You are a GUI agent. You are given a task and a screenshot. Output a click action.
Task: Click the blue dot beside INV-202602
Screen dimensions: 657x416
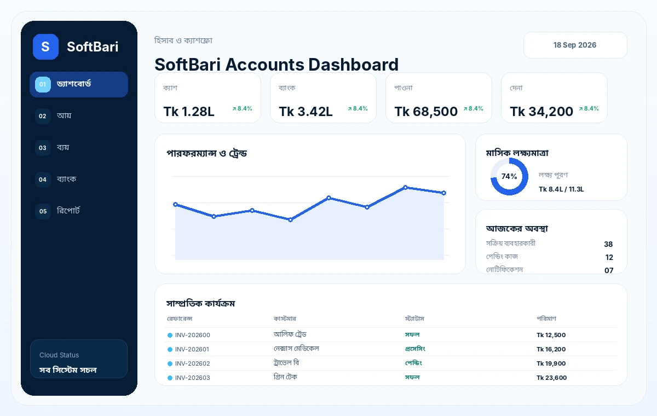170,363
